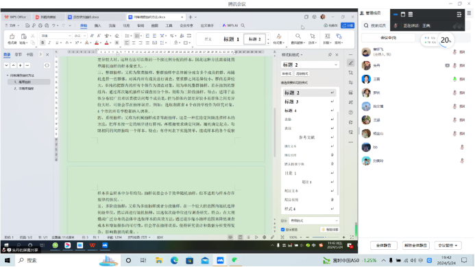475x267 pixels.
Task: Apply the 标题 2 style in ribbon gallery
Action: (254, 39)
